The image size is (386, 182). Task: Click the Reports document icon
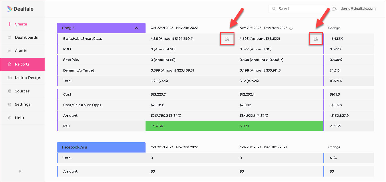pyautogui.click(x=10, y=64)
